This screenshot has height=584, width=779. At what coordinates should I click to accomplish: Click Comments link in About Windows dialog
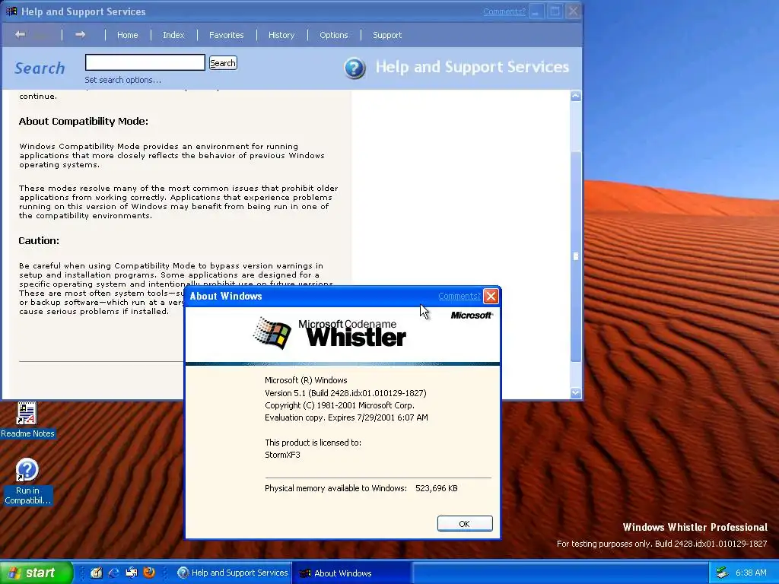click(459, 296)
